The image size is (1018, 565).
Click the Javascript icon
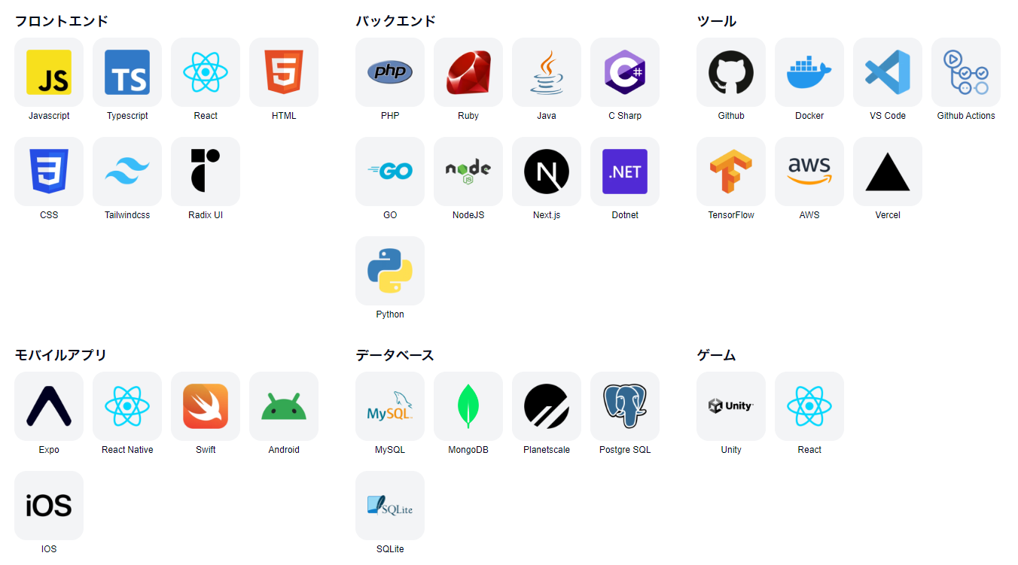(x=49, y=72)
